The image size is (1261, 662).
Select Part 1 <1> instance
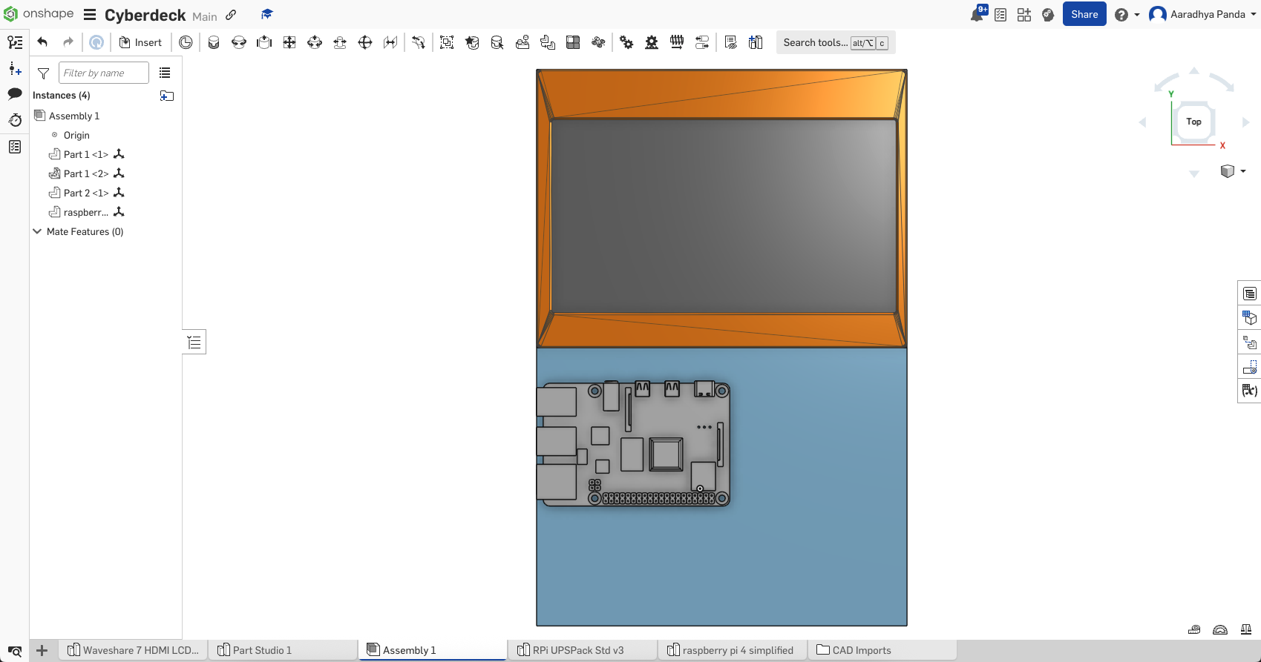(86, 154)
